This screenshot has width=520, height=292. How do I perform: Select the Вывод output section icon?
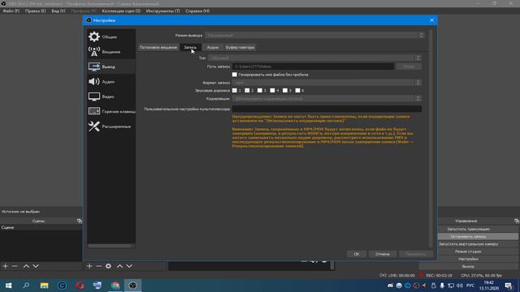pos(94,67)
